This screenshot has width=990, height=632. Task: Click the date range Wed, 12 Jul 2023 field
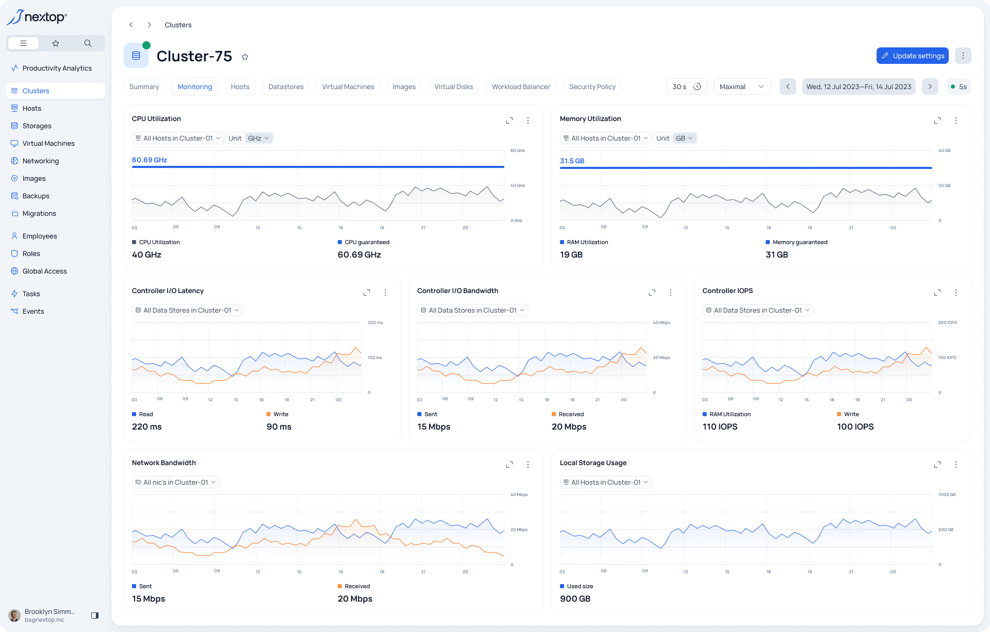(x=859, y=87)
